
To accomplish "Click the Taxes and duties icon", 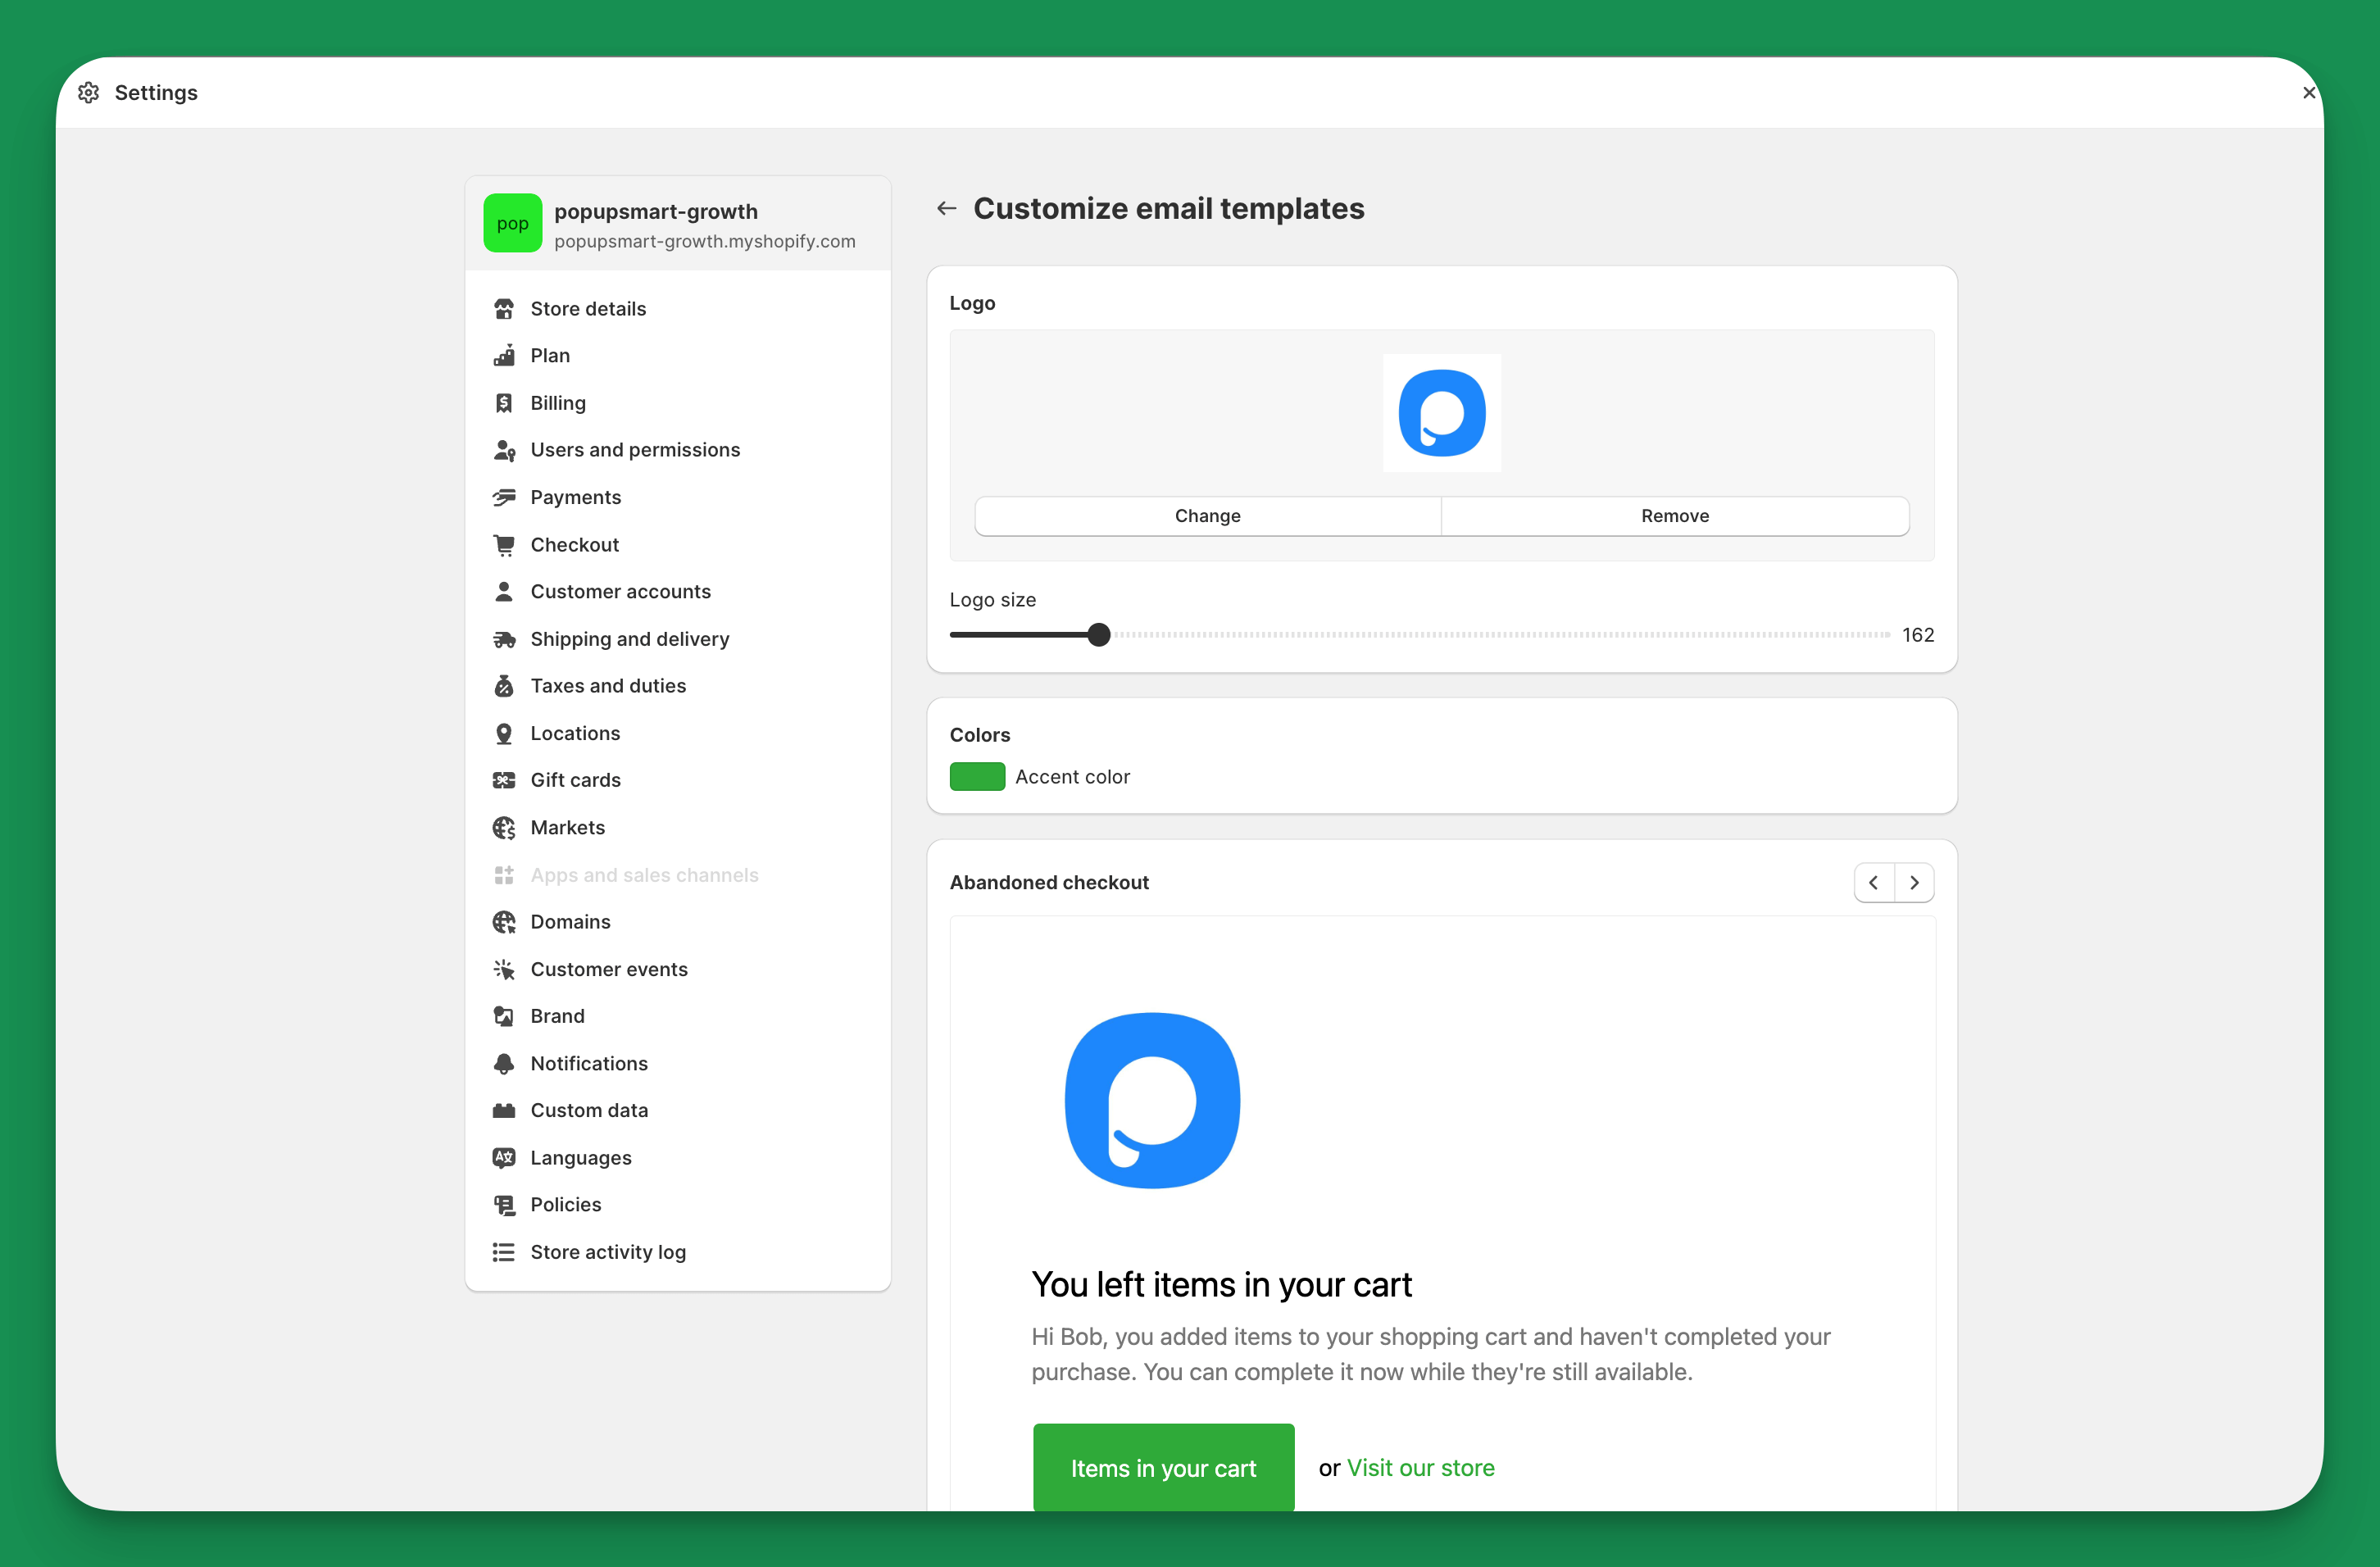I will (505, 686).
